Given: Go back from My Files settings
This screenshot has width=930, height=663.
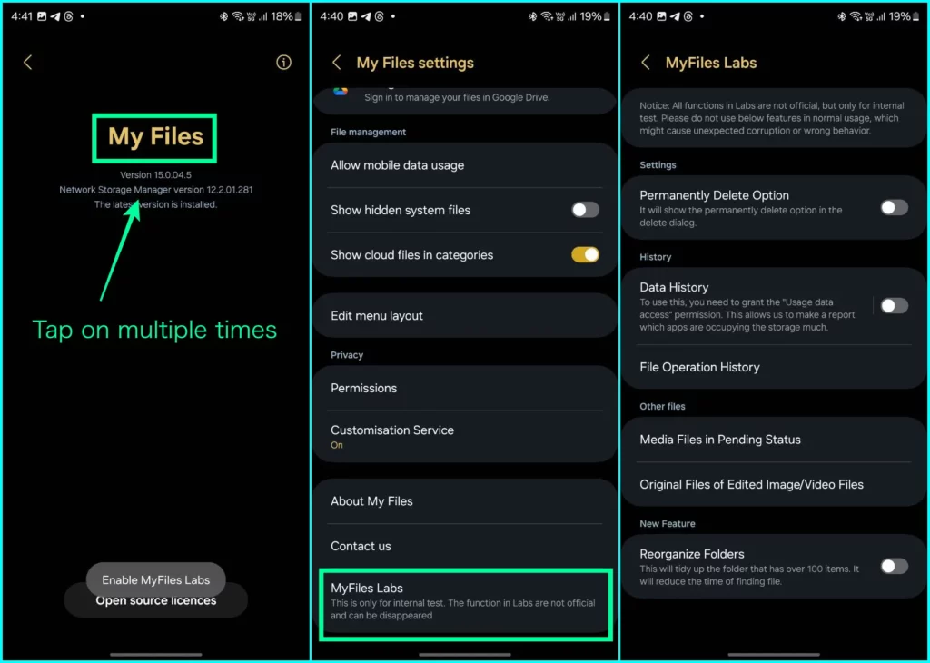Looking at the screenshot, I should 336,63.
